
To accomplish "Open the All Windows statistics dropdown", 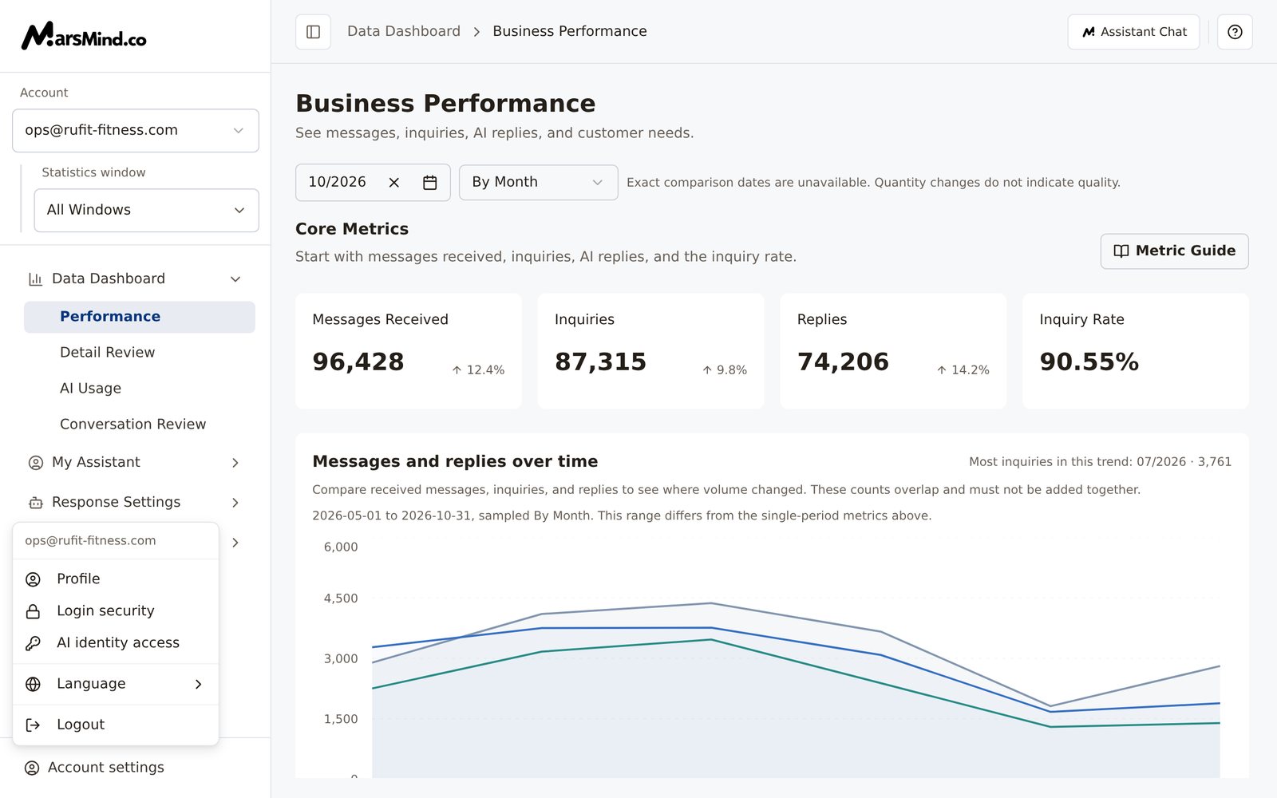I will 147,210.
